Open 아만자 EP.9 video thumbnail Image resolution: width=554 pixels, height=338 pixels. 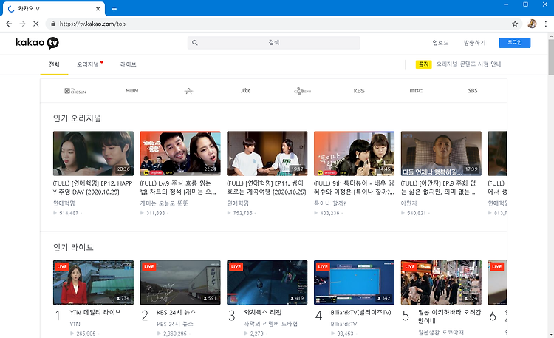click(441, 154)
